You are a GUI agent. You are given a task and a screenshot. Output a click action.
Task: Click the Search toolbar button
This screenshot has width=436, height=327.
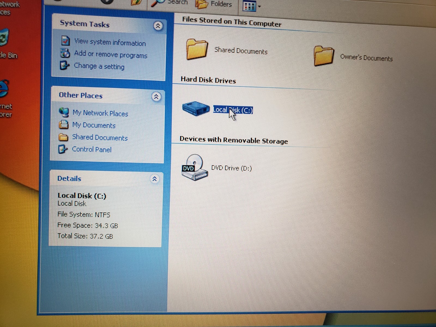[170, 3]
